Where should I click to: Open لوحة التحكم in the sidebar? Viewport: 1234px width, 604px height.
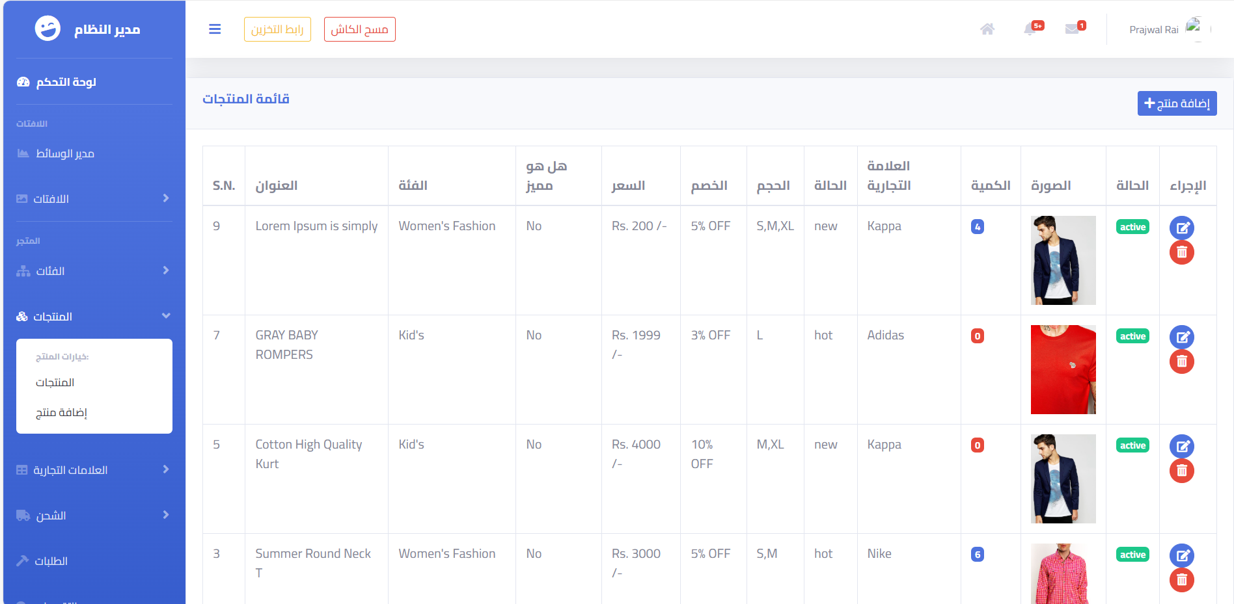click(x=66, y=82)
